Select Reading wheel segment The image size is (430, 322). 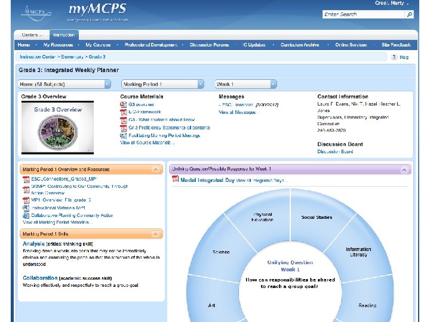pos(367,305)
